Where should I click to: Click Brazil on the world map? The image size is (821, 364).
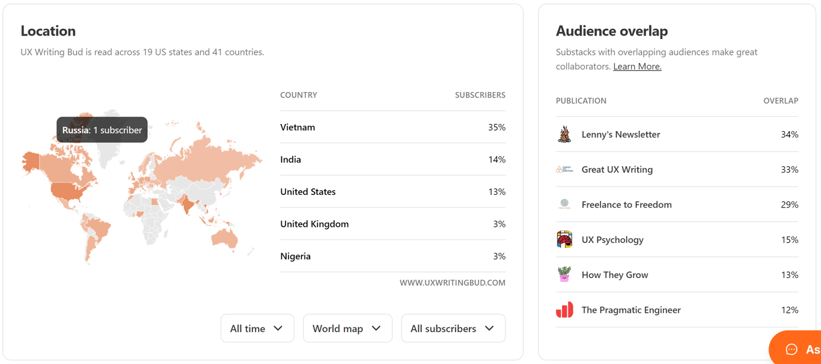pos(100,227)
